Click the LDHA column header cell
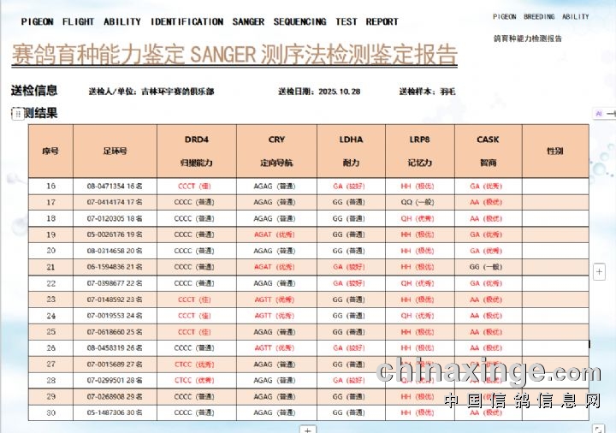The width and height of the screenshot is (616, 433). point(349,150)
